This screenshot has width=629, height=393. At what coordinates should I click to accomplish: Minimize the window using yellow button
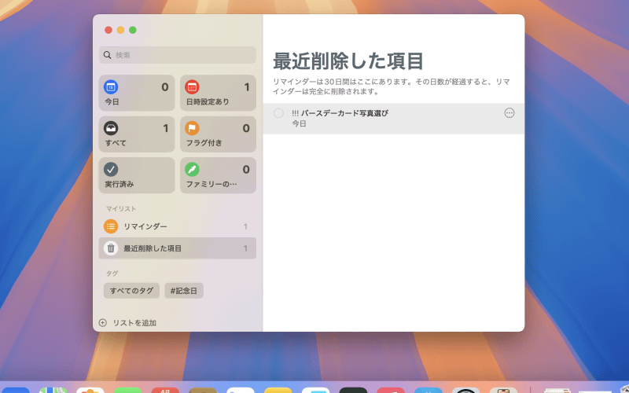pos(120,30)
